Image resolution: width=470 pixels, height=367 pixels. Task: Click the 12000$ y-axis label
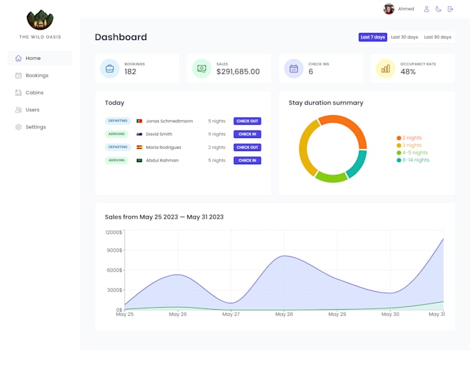click(113, 232)
